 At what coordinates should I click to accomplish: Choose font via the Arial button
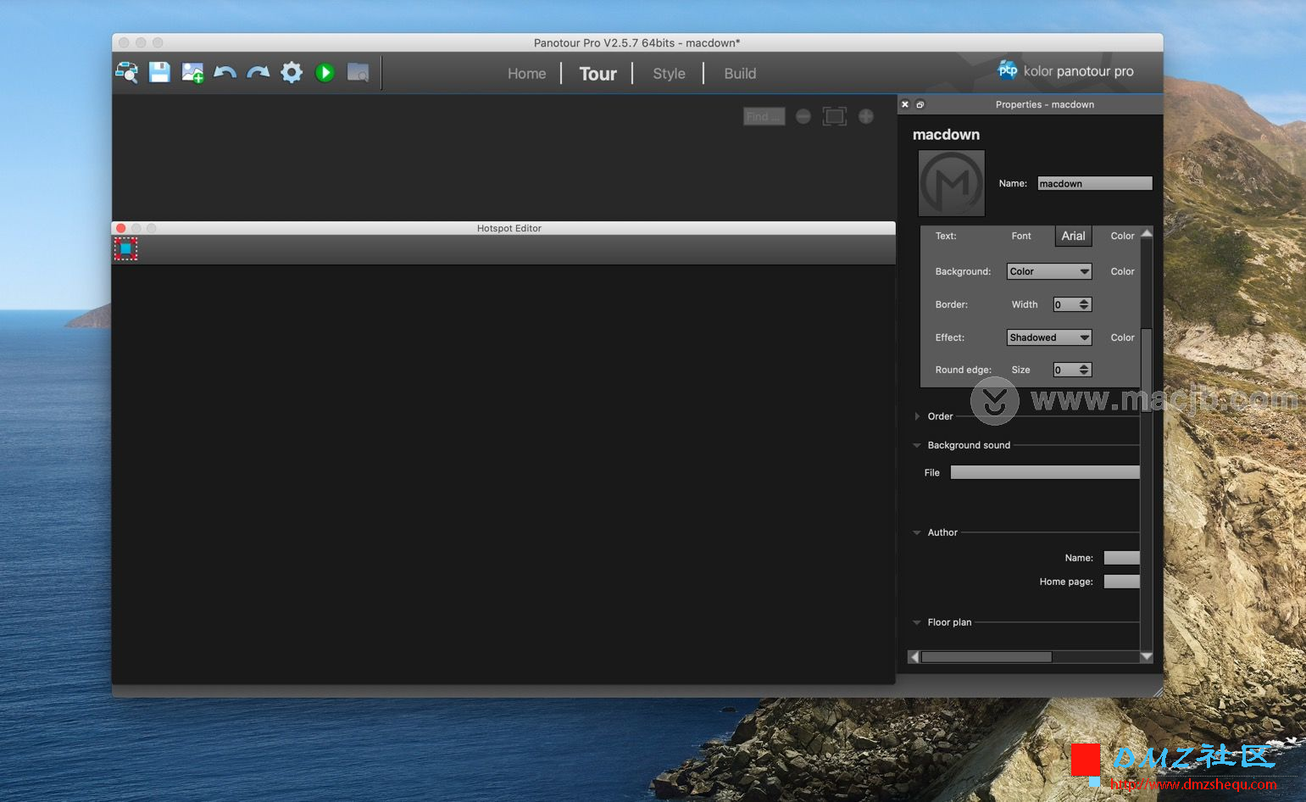tap(1073, 236)
